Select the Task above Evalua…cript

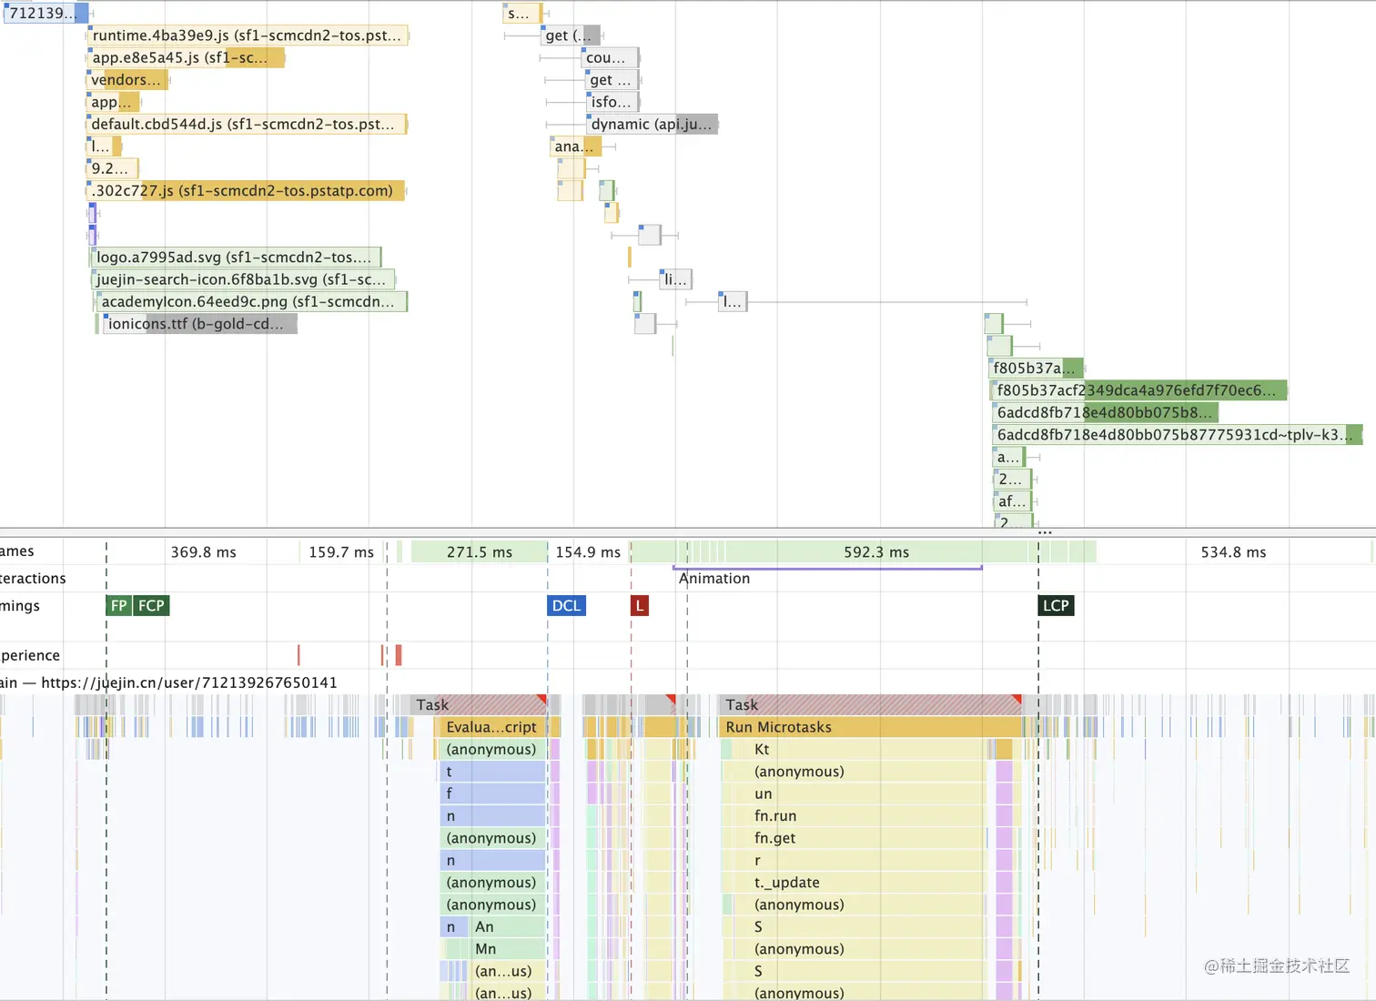pos(479,704)
